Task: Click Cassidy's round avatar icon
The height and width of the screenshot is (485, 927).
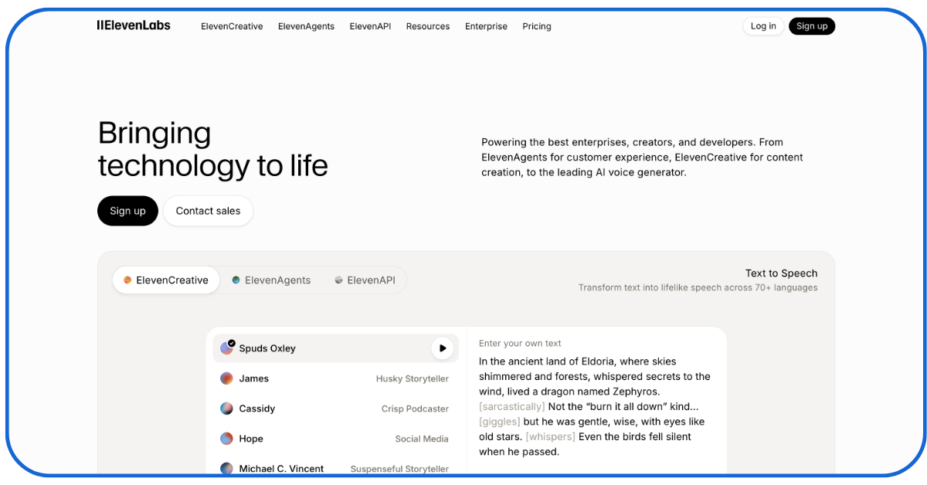Action: 226,409
